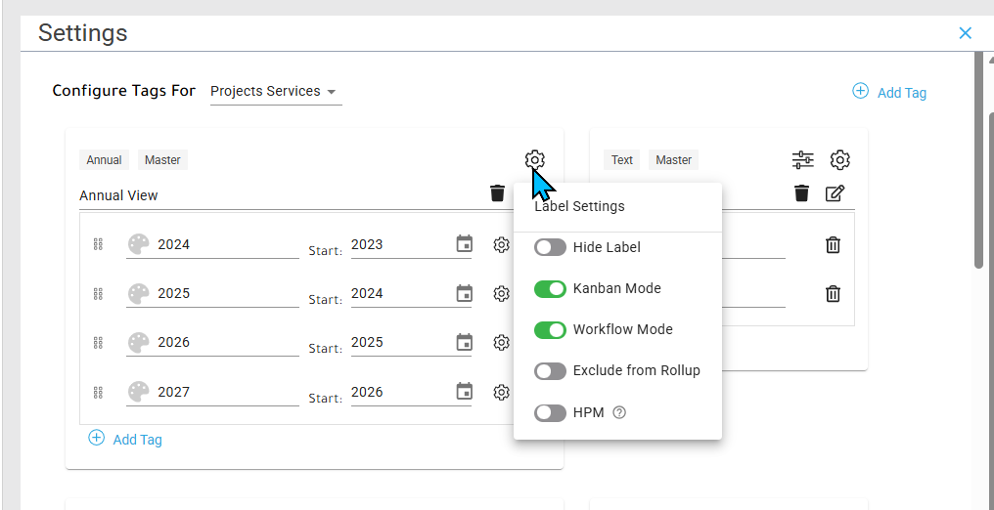Click Add Tag at top right
994x510 pixels.
[889, 93]
